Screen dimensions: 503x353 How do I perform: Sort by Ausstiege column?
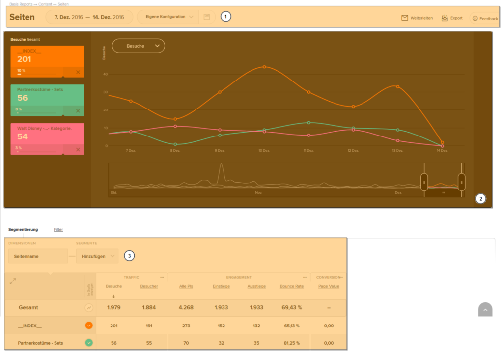tap(256, 286)
